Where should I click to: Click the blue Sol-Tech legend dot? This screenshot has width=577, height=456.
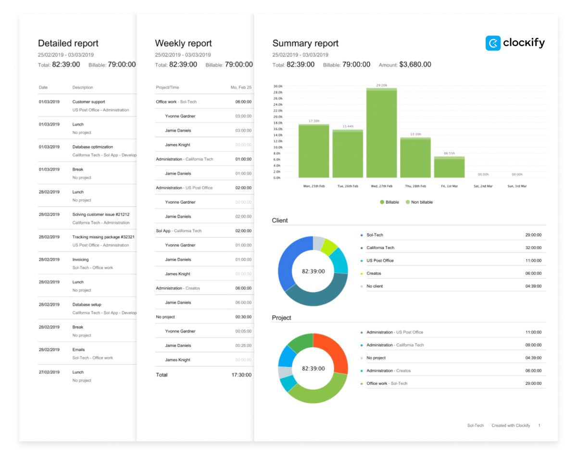pos(361,235)
